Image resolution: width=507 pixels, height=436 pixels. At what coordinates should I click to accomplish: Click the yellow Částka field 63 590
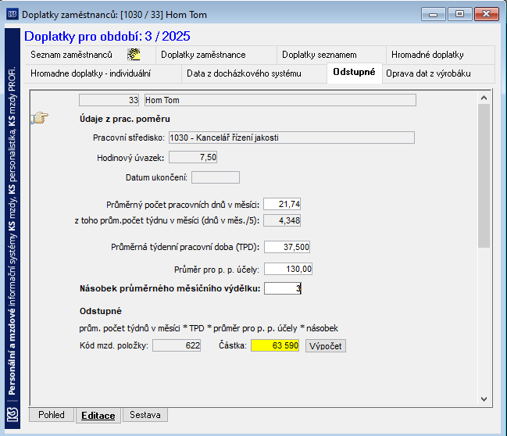(x=275, y=345)
